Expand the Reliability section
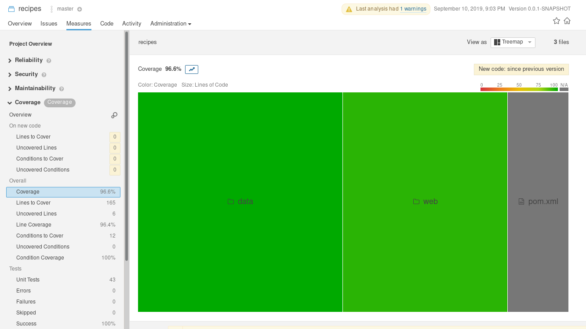Image resolution: width=586 pixels, height=329 pixels. [x=10, y=61]
